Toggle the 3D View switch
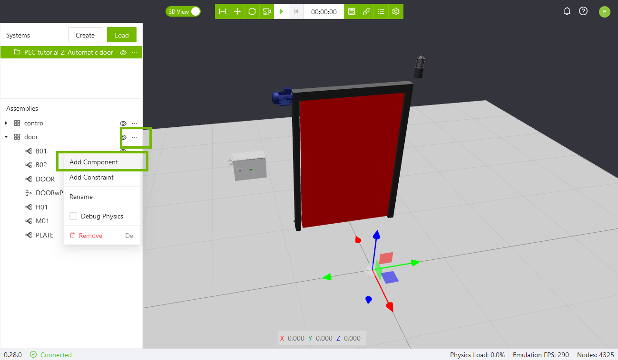 [183, 11]
